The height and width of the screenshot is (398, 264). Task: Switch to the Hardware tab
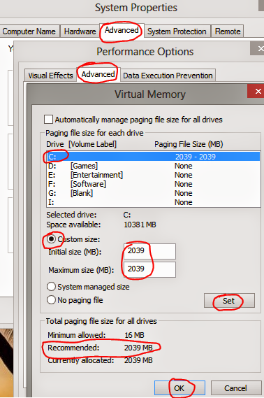pos(80,31)
